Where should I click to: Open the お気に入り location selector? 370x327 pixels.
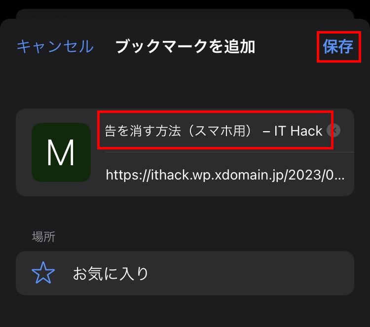[x=185, y=273]
